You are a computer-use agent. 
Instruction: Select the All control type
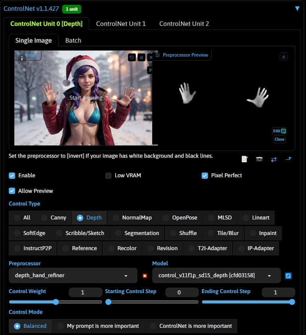pos(22,218)
